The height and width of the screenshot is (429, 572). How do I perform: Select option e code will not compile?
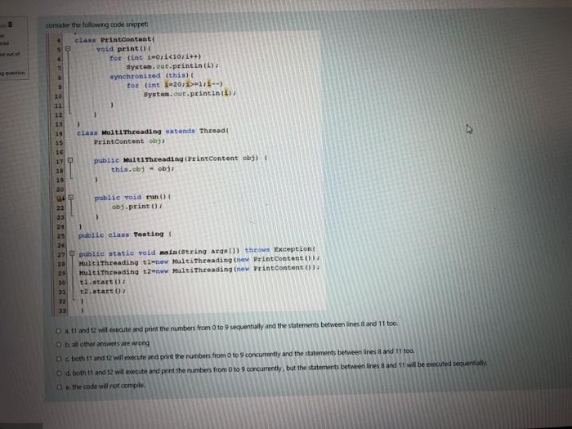[x=59, y=387]
